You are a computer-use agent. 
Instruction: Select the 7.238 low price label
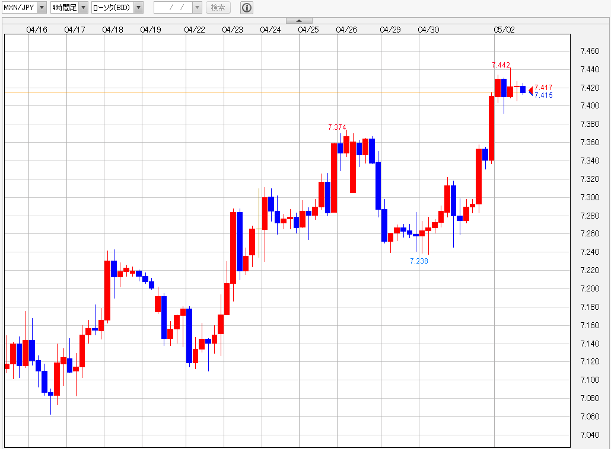419,261
